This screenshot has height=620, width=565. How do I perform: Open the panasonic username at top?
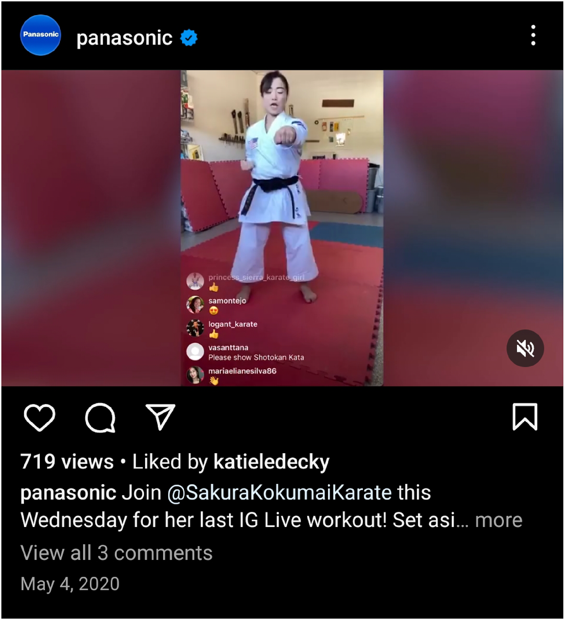tap(124, 38)
